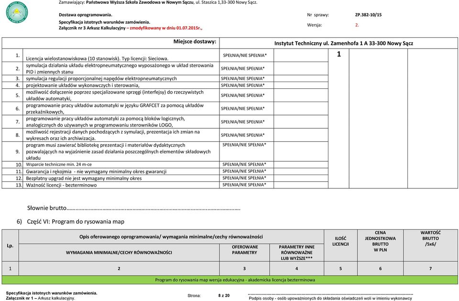Click row 1 'Licencja wielostanowiskowa' text
Image resolution: width=459 pixels, height=301 pixels.
point(97,58)
